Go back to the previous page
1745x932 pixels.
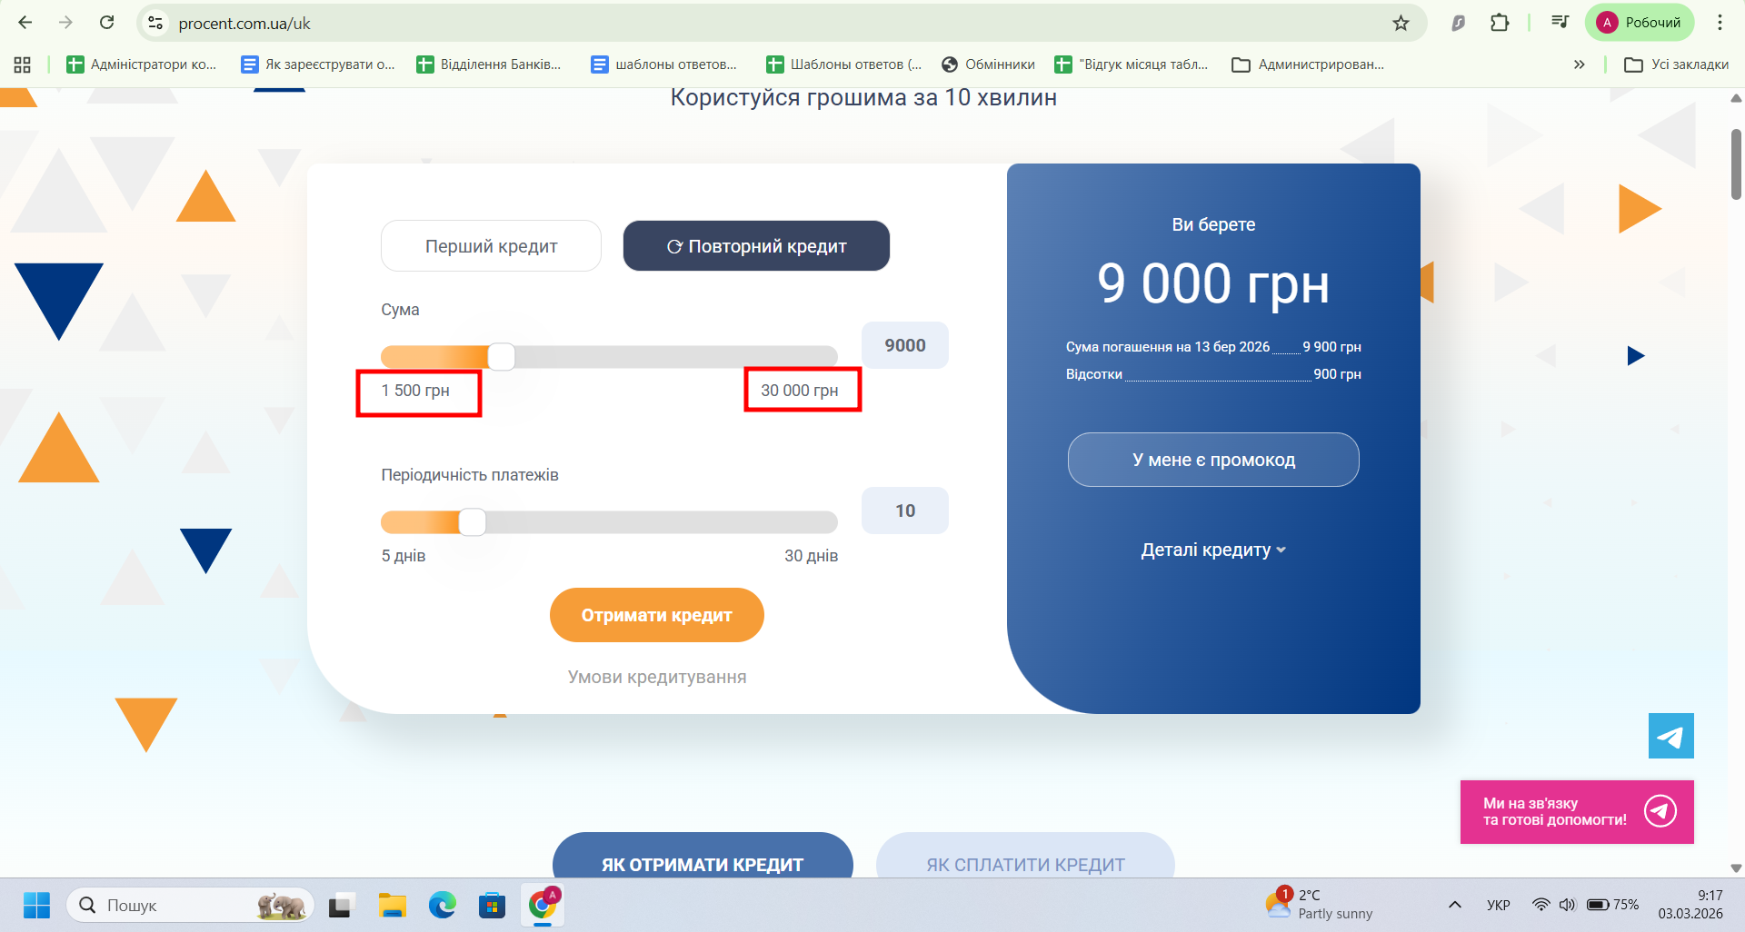(25, 23)
